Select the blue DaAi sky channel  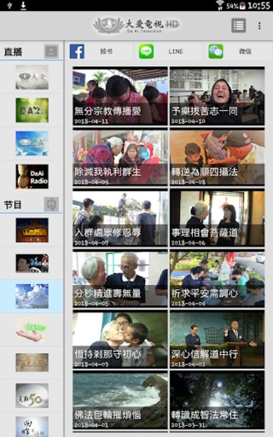(x=32, y=143)
